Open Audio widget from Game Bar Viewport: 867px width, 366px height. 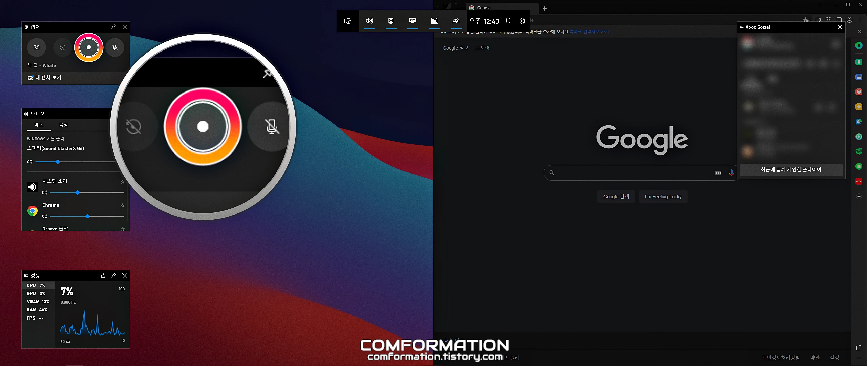point(369,21)
